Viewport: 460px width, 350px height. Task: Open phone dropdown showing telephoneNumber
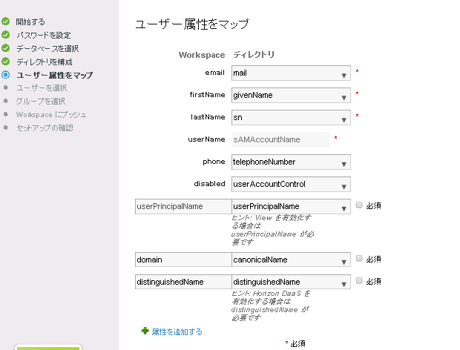click(x=291, y=162)
